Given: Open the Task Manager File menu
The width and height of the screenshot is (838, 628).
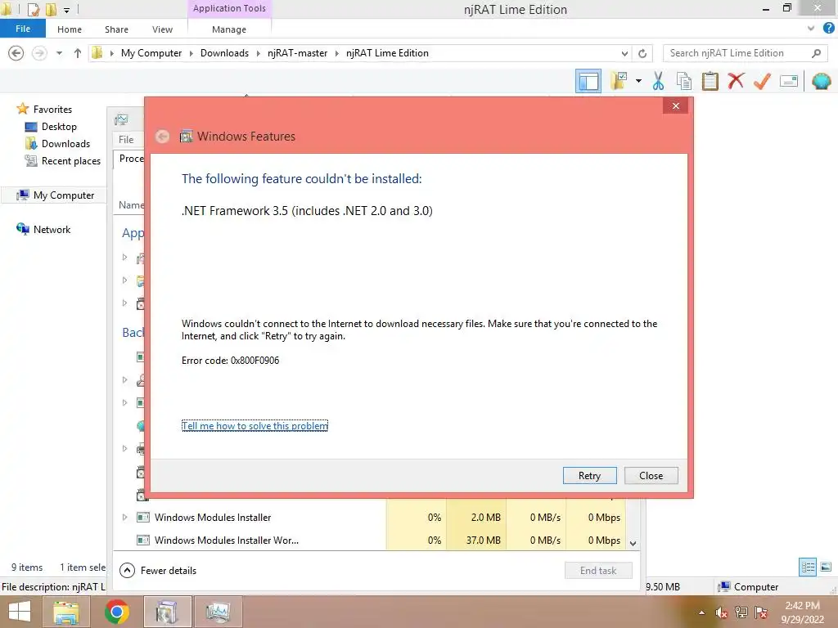Looking at the screenshot, I should tap(126, 139).
